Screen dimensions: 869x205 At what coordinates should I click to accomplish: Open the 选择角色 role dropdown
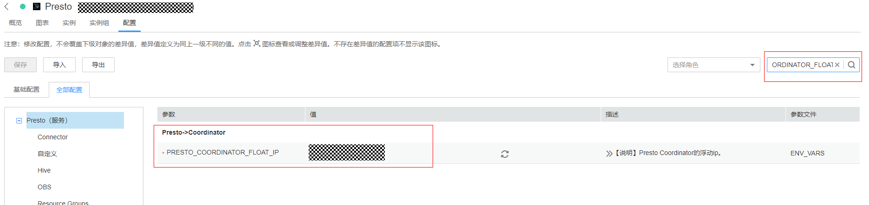pyautogui.click(x=713, y=65)
